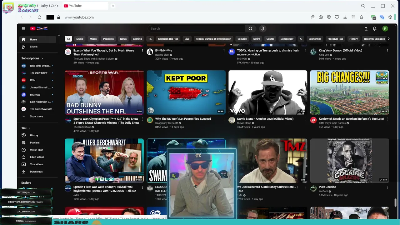Open options for Stevie Stone video
400x225 pixels.
tap(306, 119)
